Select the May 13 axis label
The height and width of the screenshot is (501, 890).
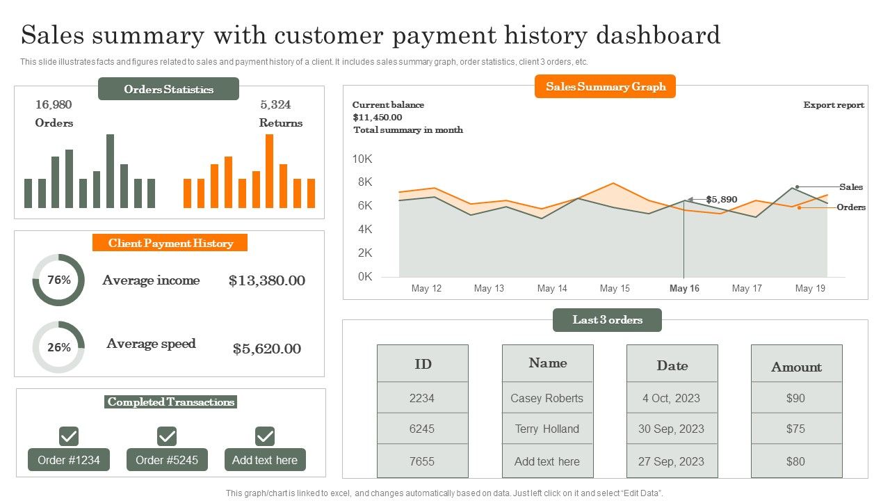[x=489, y=288]
